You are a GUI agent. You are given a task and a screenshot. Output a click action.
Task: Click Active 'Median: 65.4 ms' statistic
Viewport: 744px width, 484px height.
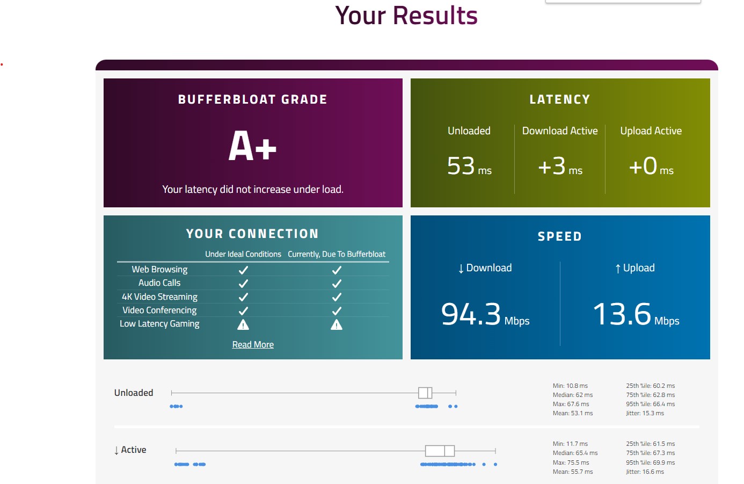[575, 453]
